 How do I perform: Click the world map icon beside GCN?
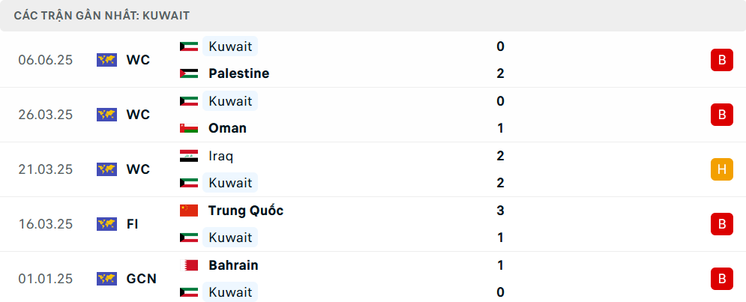[106, 279]
